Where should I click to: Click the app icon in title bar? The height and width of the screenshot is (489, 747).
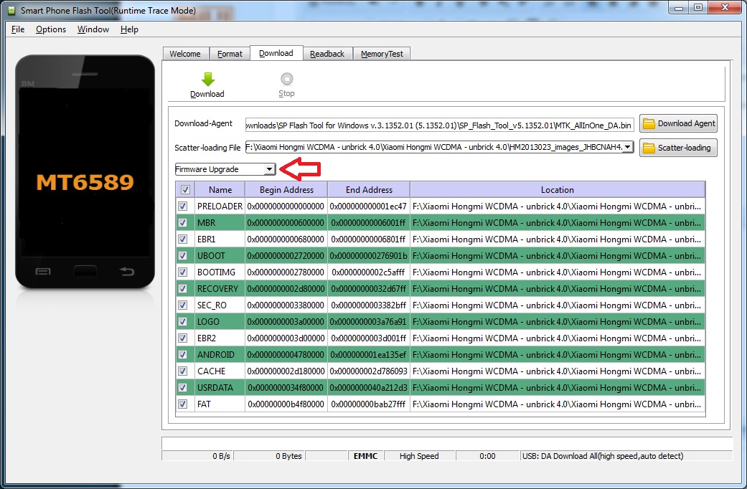click(x=11, y=9)
